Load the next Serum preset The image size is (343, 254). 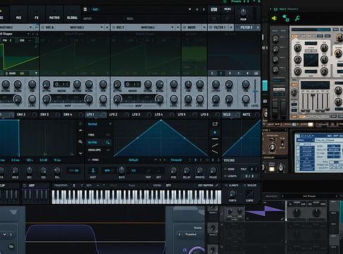[x=204, y=9]
